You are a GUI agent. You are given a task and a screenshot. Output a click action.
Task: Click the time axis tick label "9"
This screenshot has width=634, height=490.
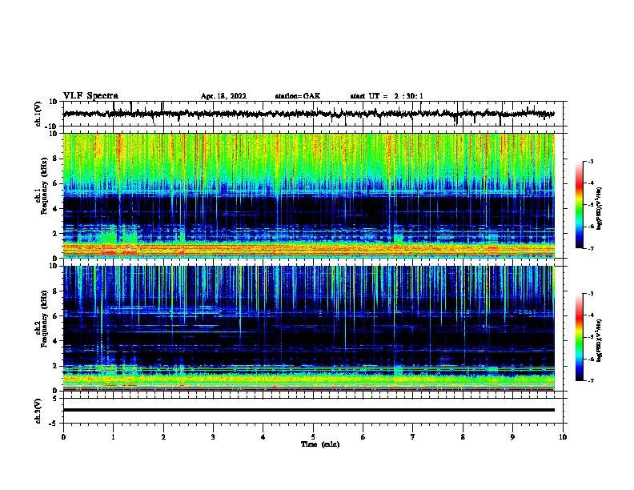512,436
